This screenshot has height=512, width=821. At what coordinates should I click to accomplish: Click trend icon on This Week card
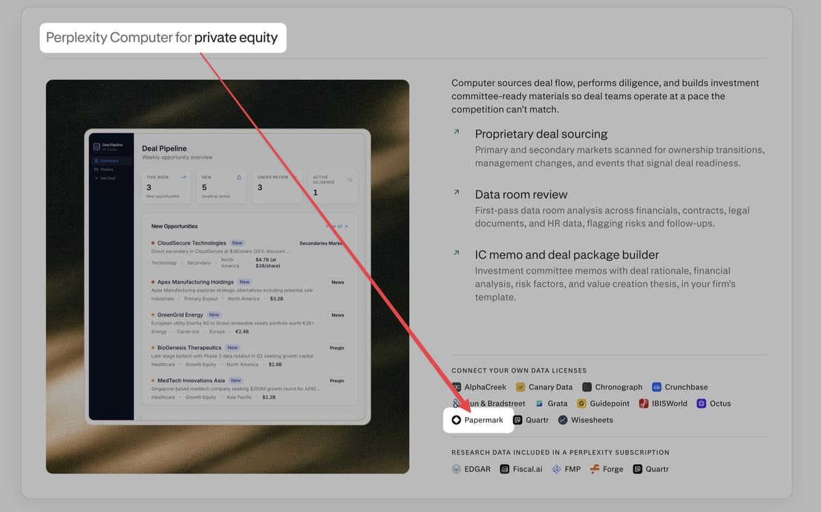(184, 177)
